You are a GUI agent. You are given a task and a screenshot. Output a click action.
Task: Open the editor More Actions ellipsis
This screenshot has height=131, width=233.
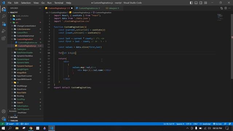pos(230,8)
